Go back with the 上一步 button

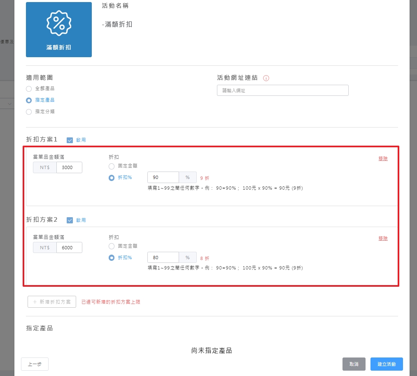pyautogui.click(x=35, y=364)
